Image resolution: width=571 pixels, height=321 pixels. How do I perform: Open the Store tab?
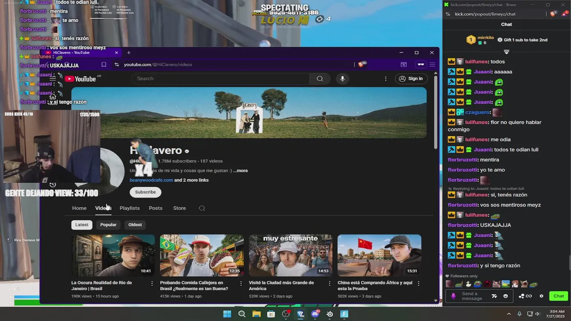pyautogui.click(x=179, y=208)
